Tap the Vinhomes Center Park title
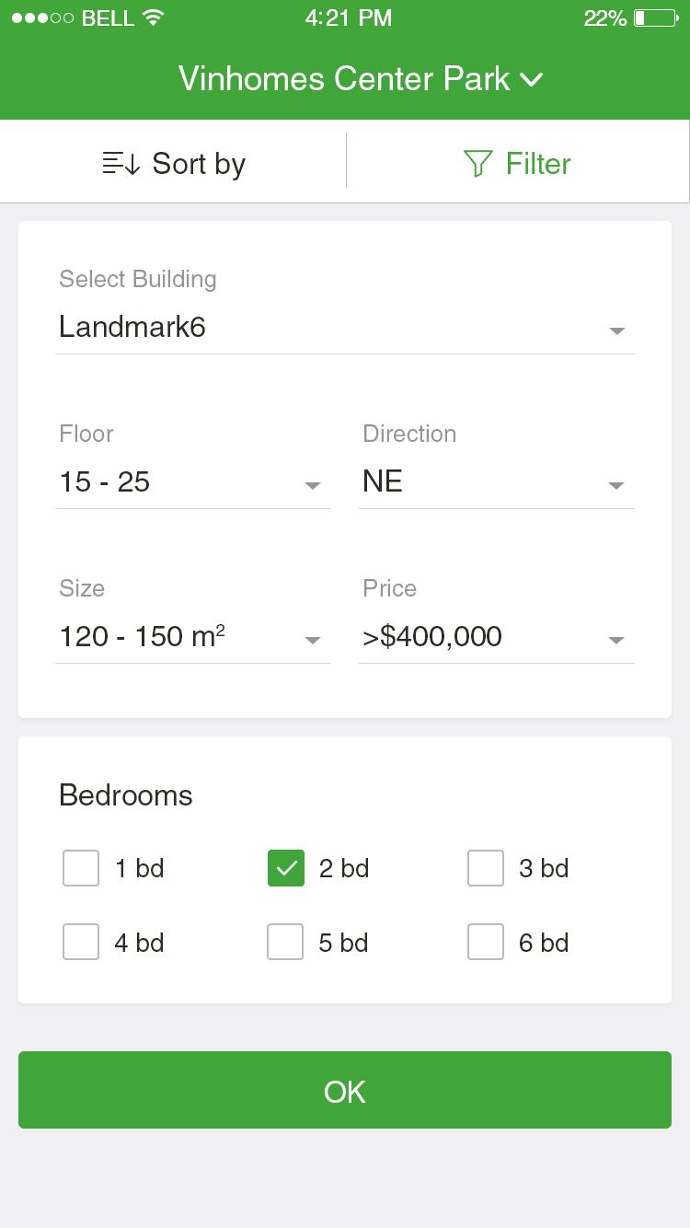 pyautogui.click(x=344, y=79)
